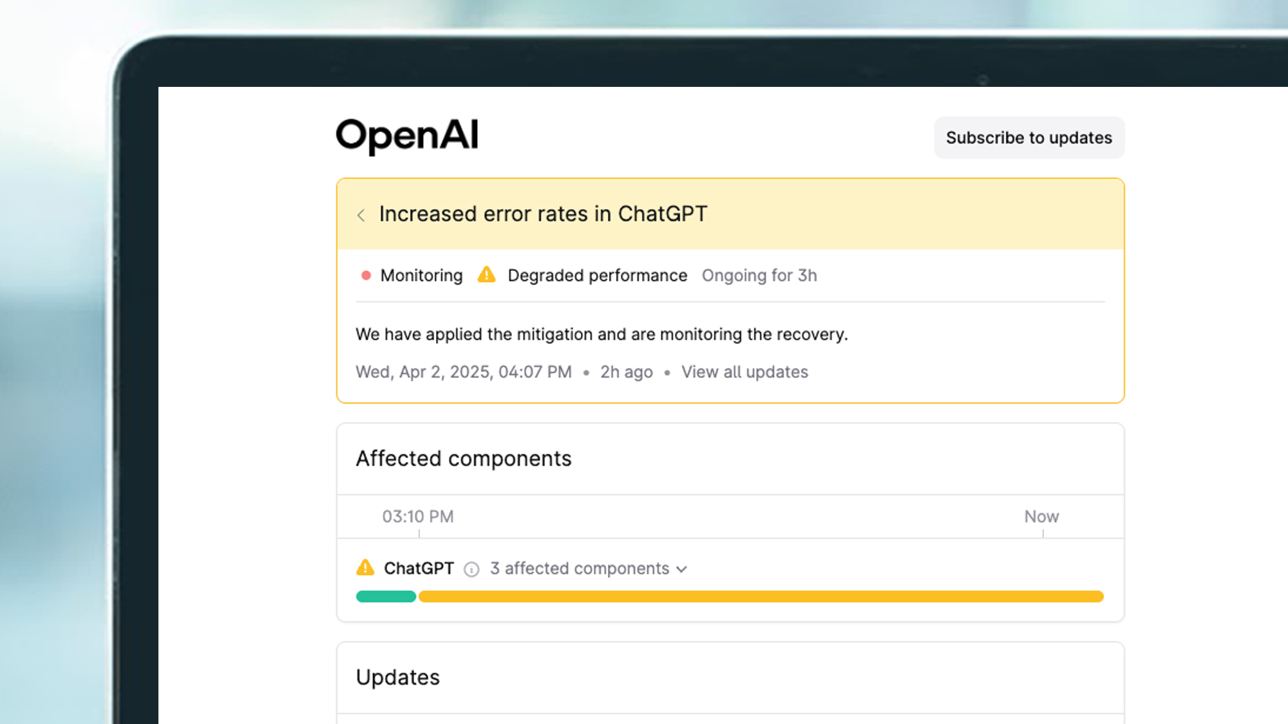Click the OpenAI logo

pyautogui.click(x=407, y=136)
